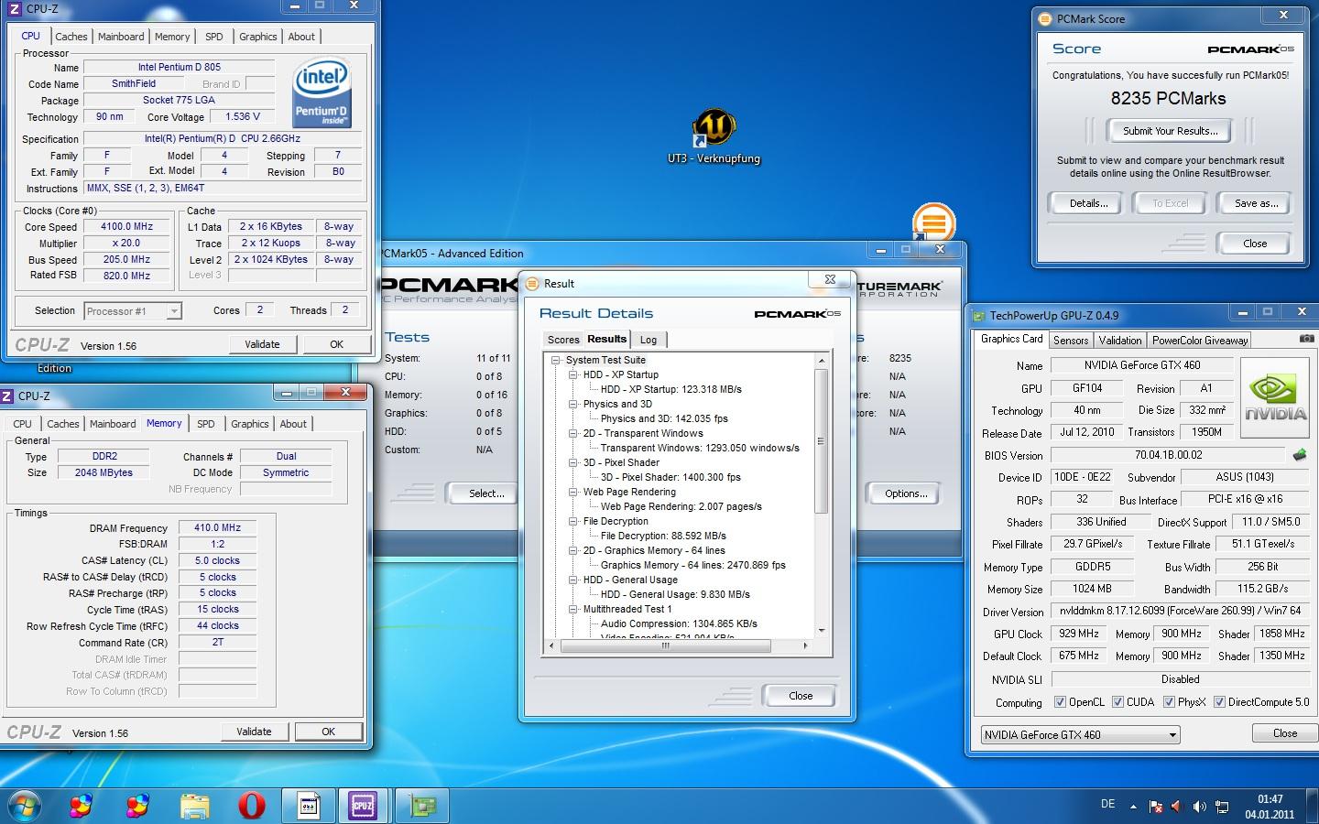Image resolution: width=1319 pixels, height=824 pixels.
Task: Open the Log tab in Result Details
Action: coord(649,340)
